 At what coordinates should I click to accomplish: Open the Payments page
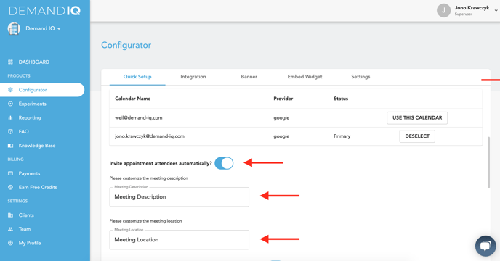pos(29,173)
